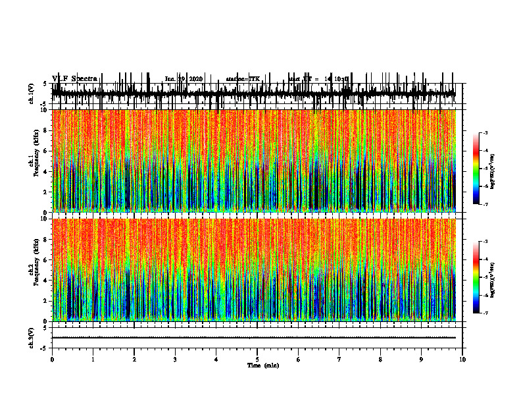The image size is (521, 403).
Task: Click the time axis tick label "4"
Action: [x=216, y=360]
